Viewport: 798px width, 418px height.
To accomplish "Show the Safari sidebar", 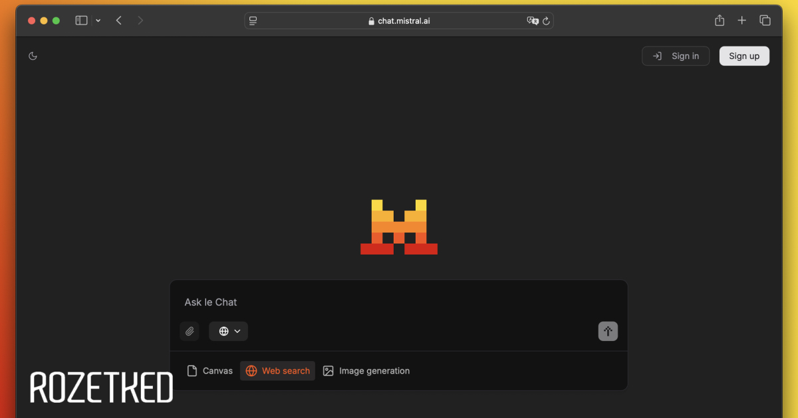I will 81,21.
